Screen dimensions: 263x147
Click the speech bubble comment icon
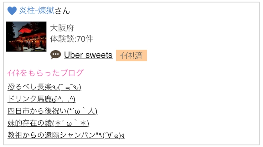point(56,55)
